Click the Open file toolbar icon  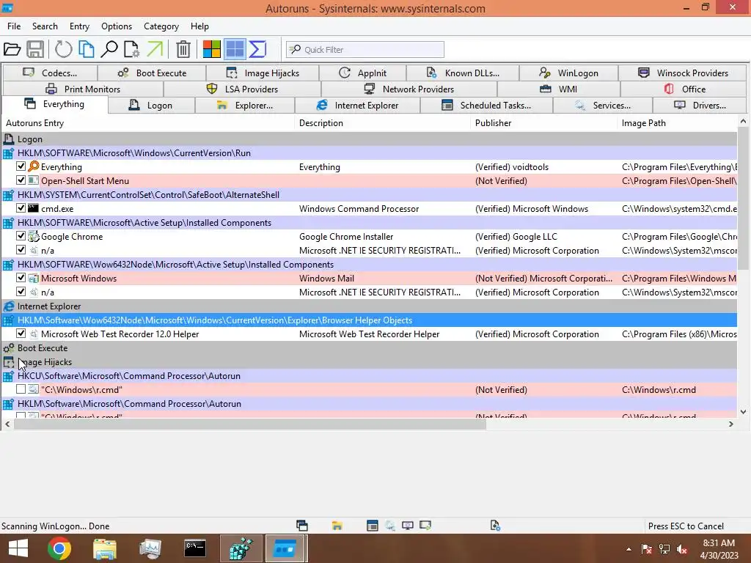(12, 49)
